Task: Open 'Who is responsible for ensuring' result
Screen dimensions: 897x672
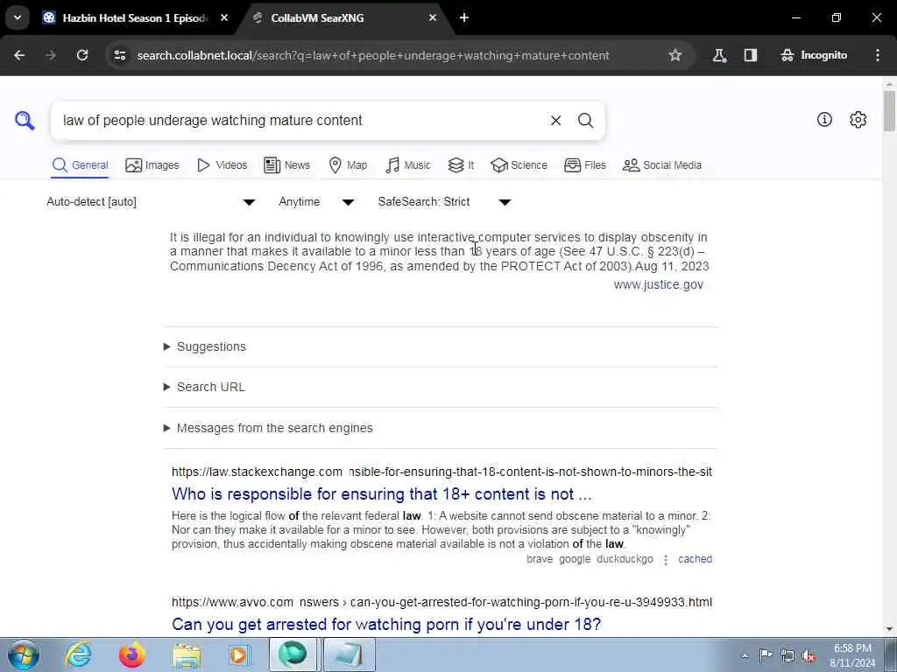Action: [382, 494]
